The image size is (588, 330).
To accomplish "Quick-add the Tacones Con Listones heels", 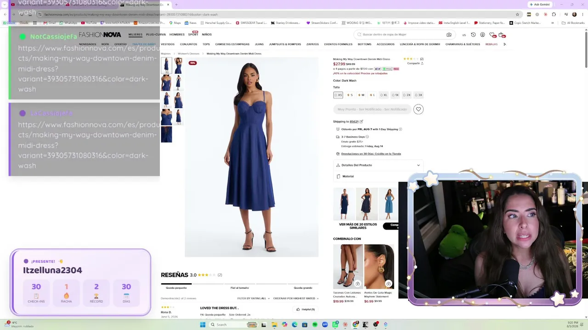I will [357, 284].
